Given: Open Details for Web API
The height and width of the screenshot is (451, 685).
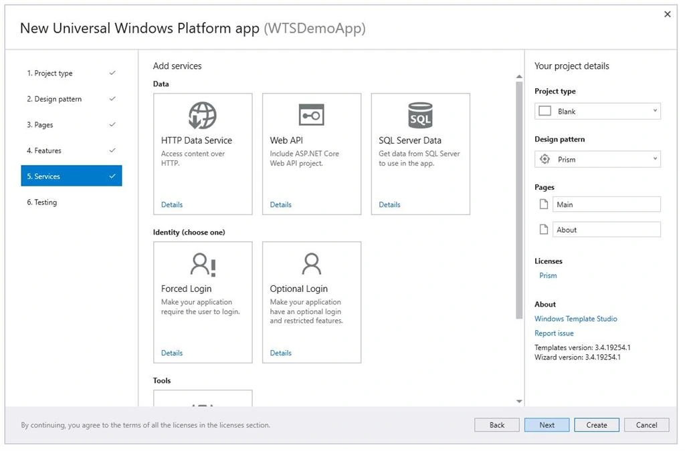Looking at the screenshot, I should tap(280, 204).
